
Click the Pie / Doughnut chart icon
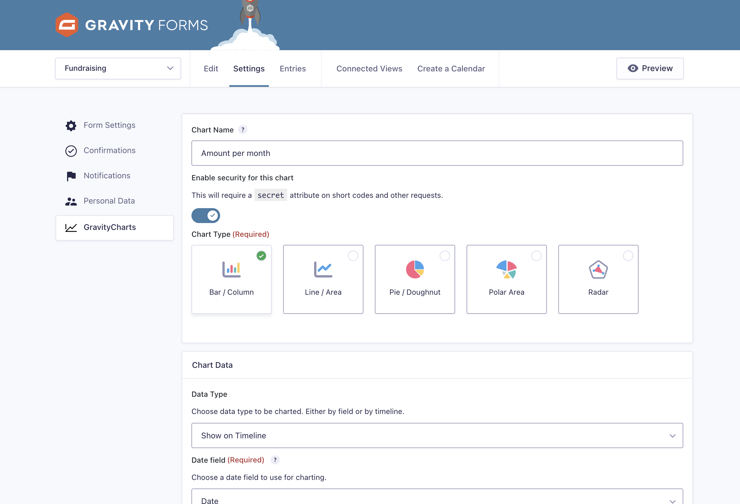point(415,269)
